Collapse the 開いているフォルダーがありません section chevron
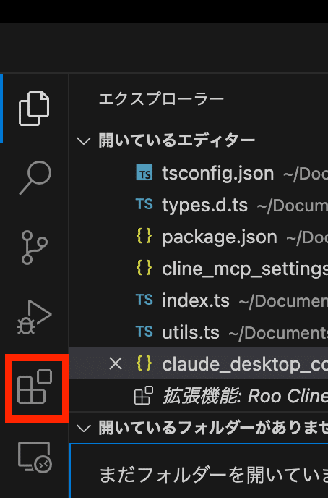The height and width of the screenshot is (498, 328). point(84,428)
